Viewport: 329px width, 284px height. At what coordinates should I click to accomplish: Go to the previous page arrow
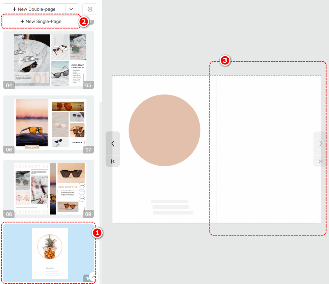pyautogui.click(x=113, y=143)
